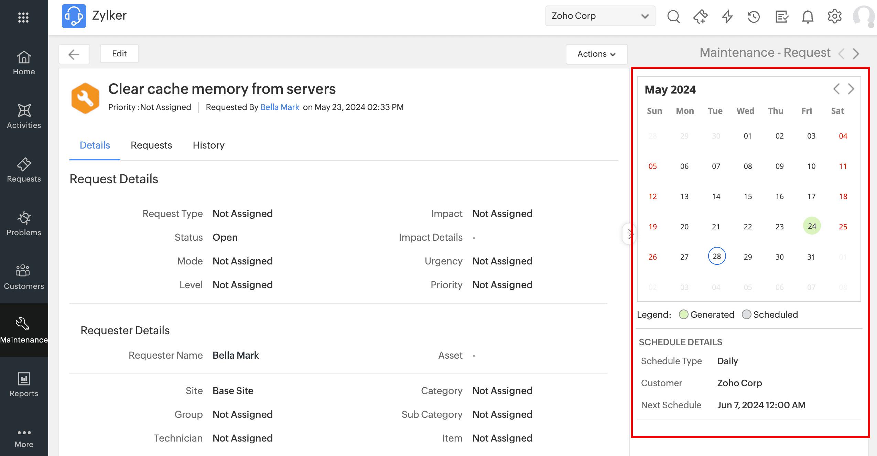Viewport: 877px width, 456px height.
Task: Expand the Actions dropdown menu
Action: (x=596, y=54)
